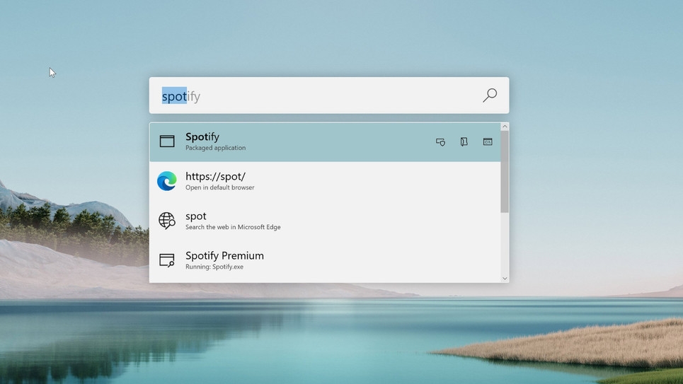Click 'Search the web in Microsoft Edge' text
This screenshot has height=384, width=683.
point(233,227)
